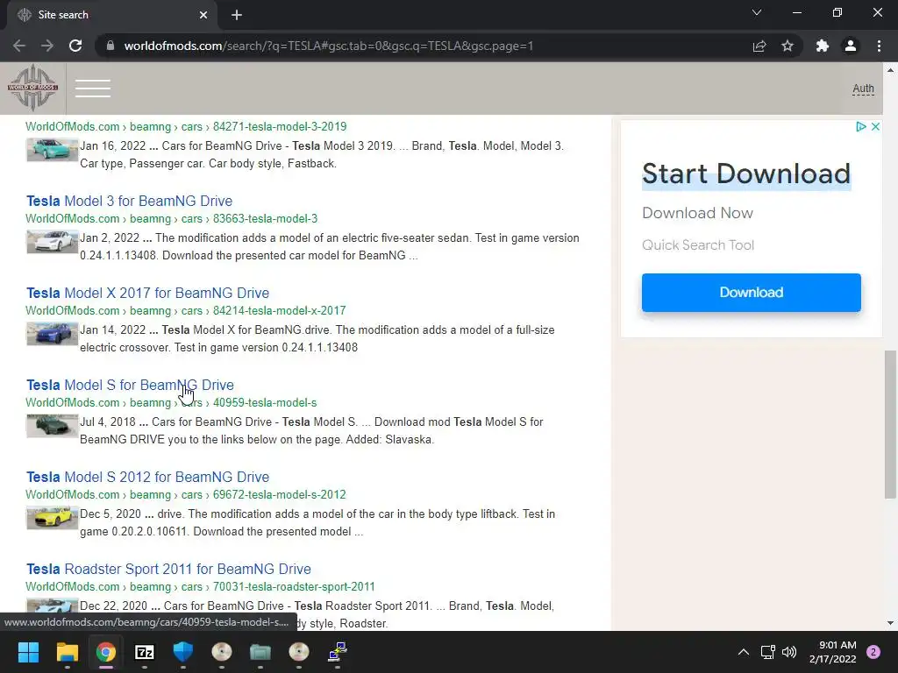Share this page via address bar icon

tap(759, 46)
